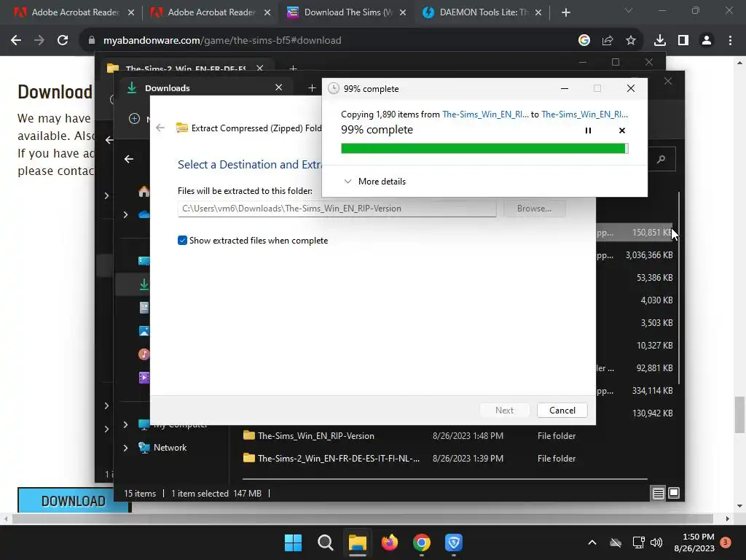
Task: Click the Browse... button
Action: coord(534,209)
